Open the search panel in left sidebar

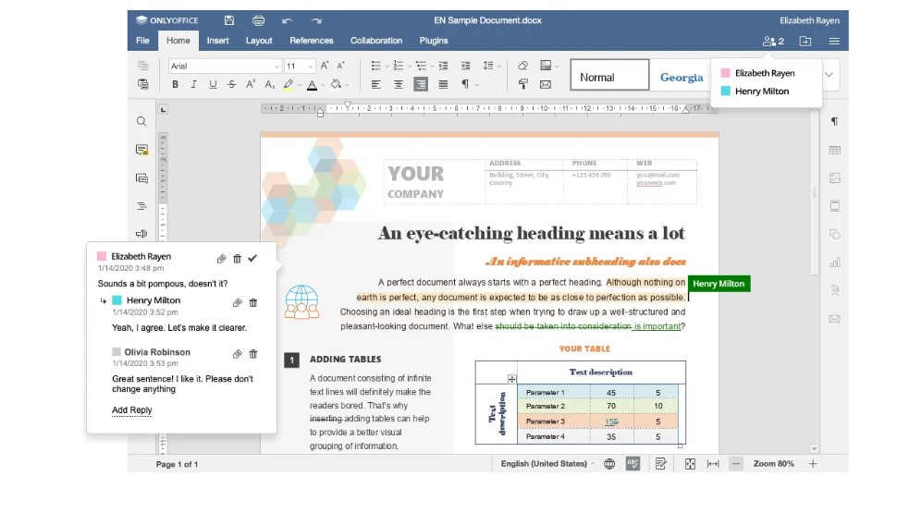click(141, 122)
